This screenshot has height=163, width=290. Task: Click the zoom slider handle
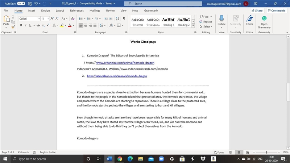(266, 152)
